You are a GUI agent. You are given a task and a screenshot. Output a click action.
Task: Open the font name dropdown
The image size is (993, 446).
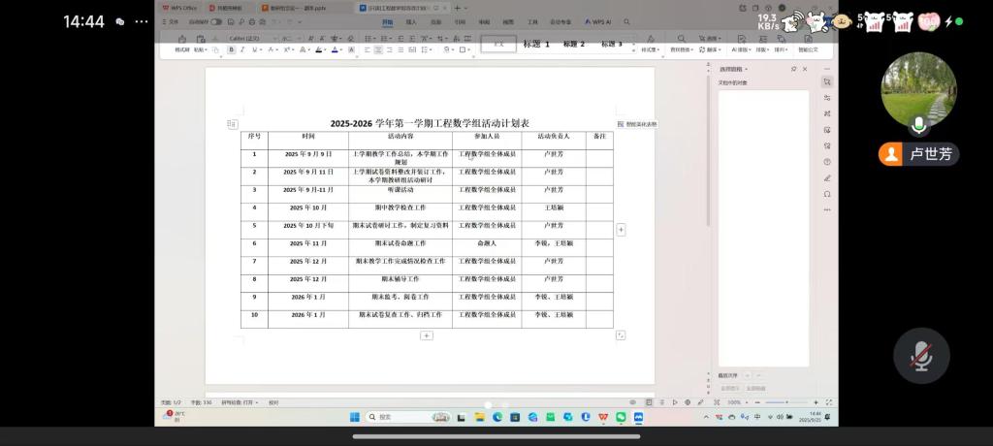point(251,38)
